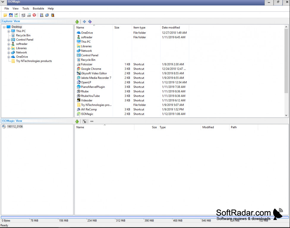Select the 'AVI ReComp' file row
290x228 pixels.
click(x=132, y=109)
